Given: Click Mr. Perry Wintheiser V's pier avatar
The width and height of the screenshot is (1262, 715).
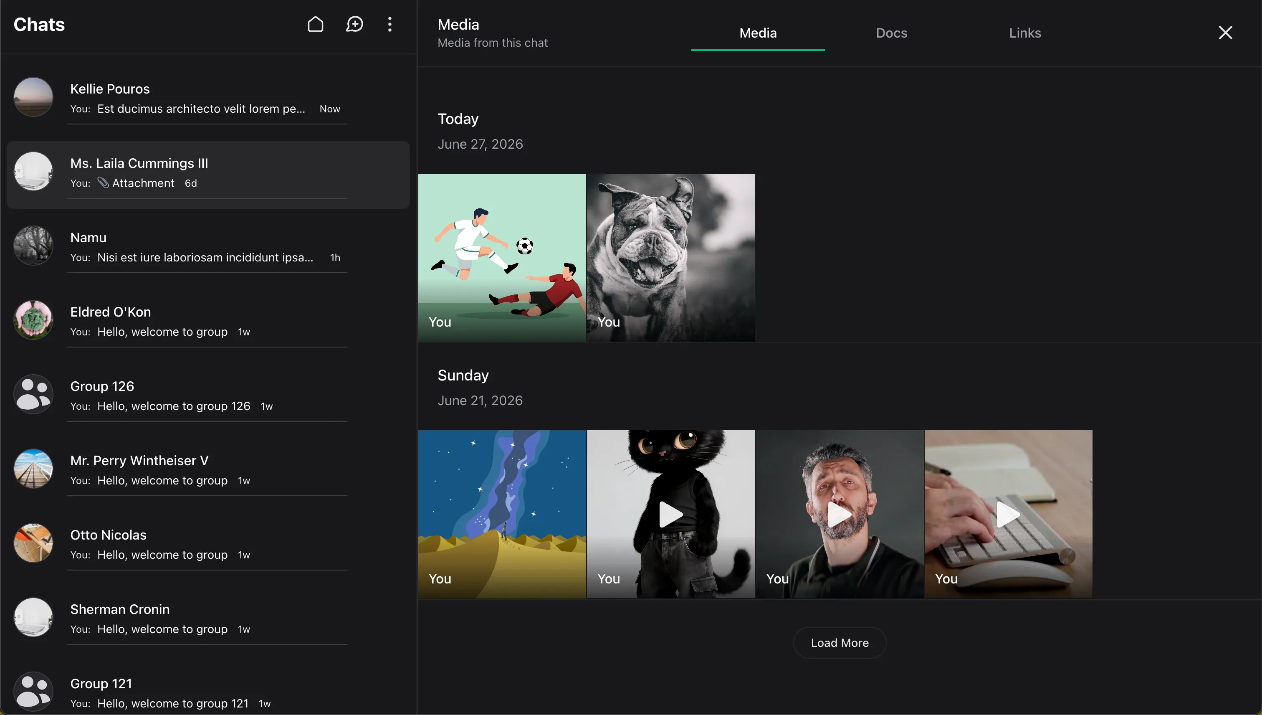Looking at the screenshot, I should [x=33, y=469].
